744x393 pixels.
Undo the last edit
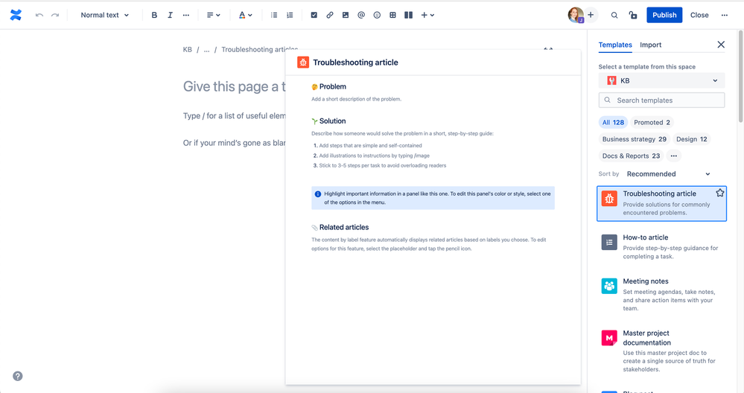click(39, 15)
